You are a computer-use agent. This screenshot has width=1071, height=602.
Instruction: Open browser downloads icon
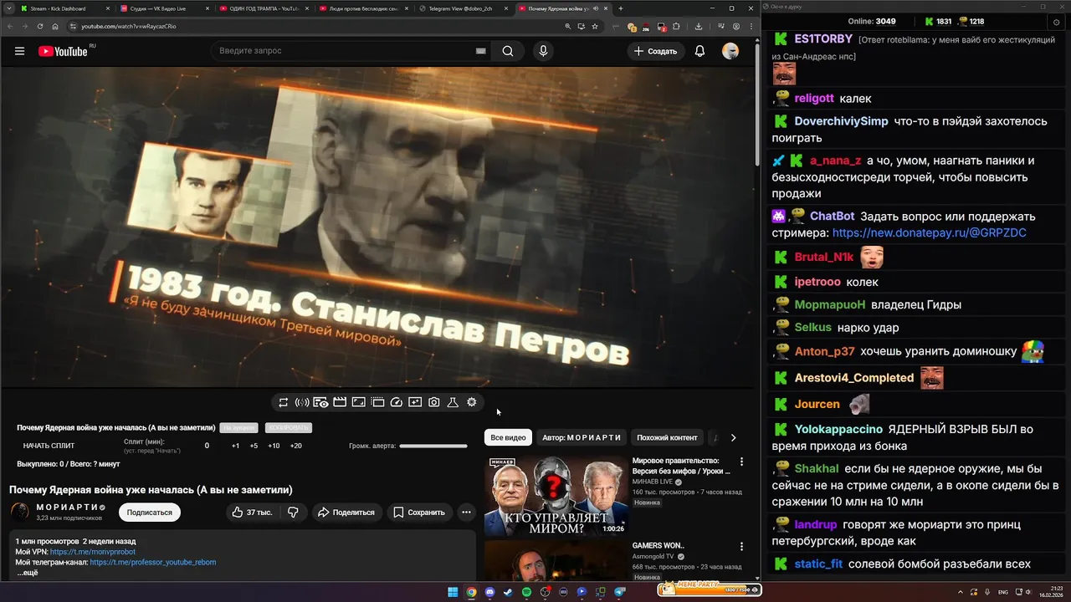pos(699,26)
